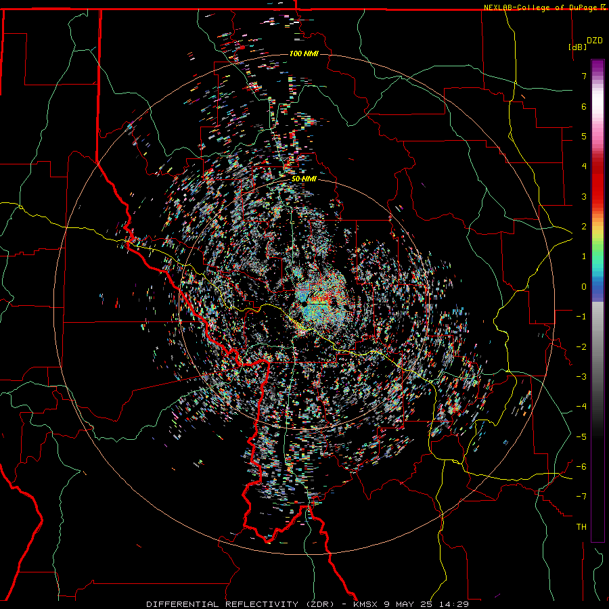The image size is (609, 609).
Task: Click the radar site center of the echoes
Action: [304, 304]
